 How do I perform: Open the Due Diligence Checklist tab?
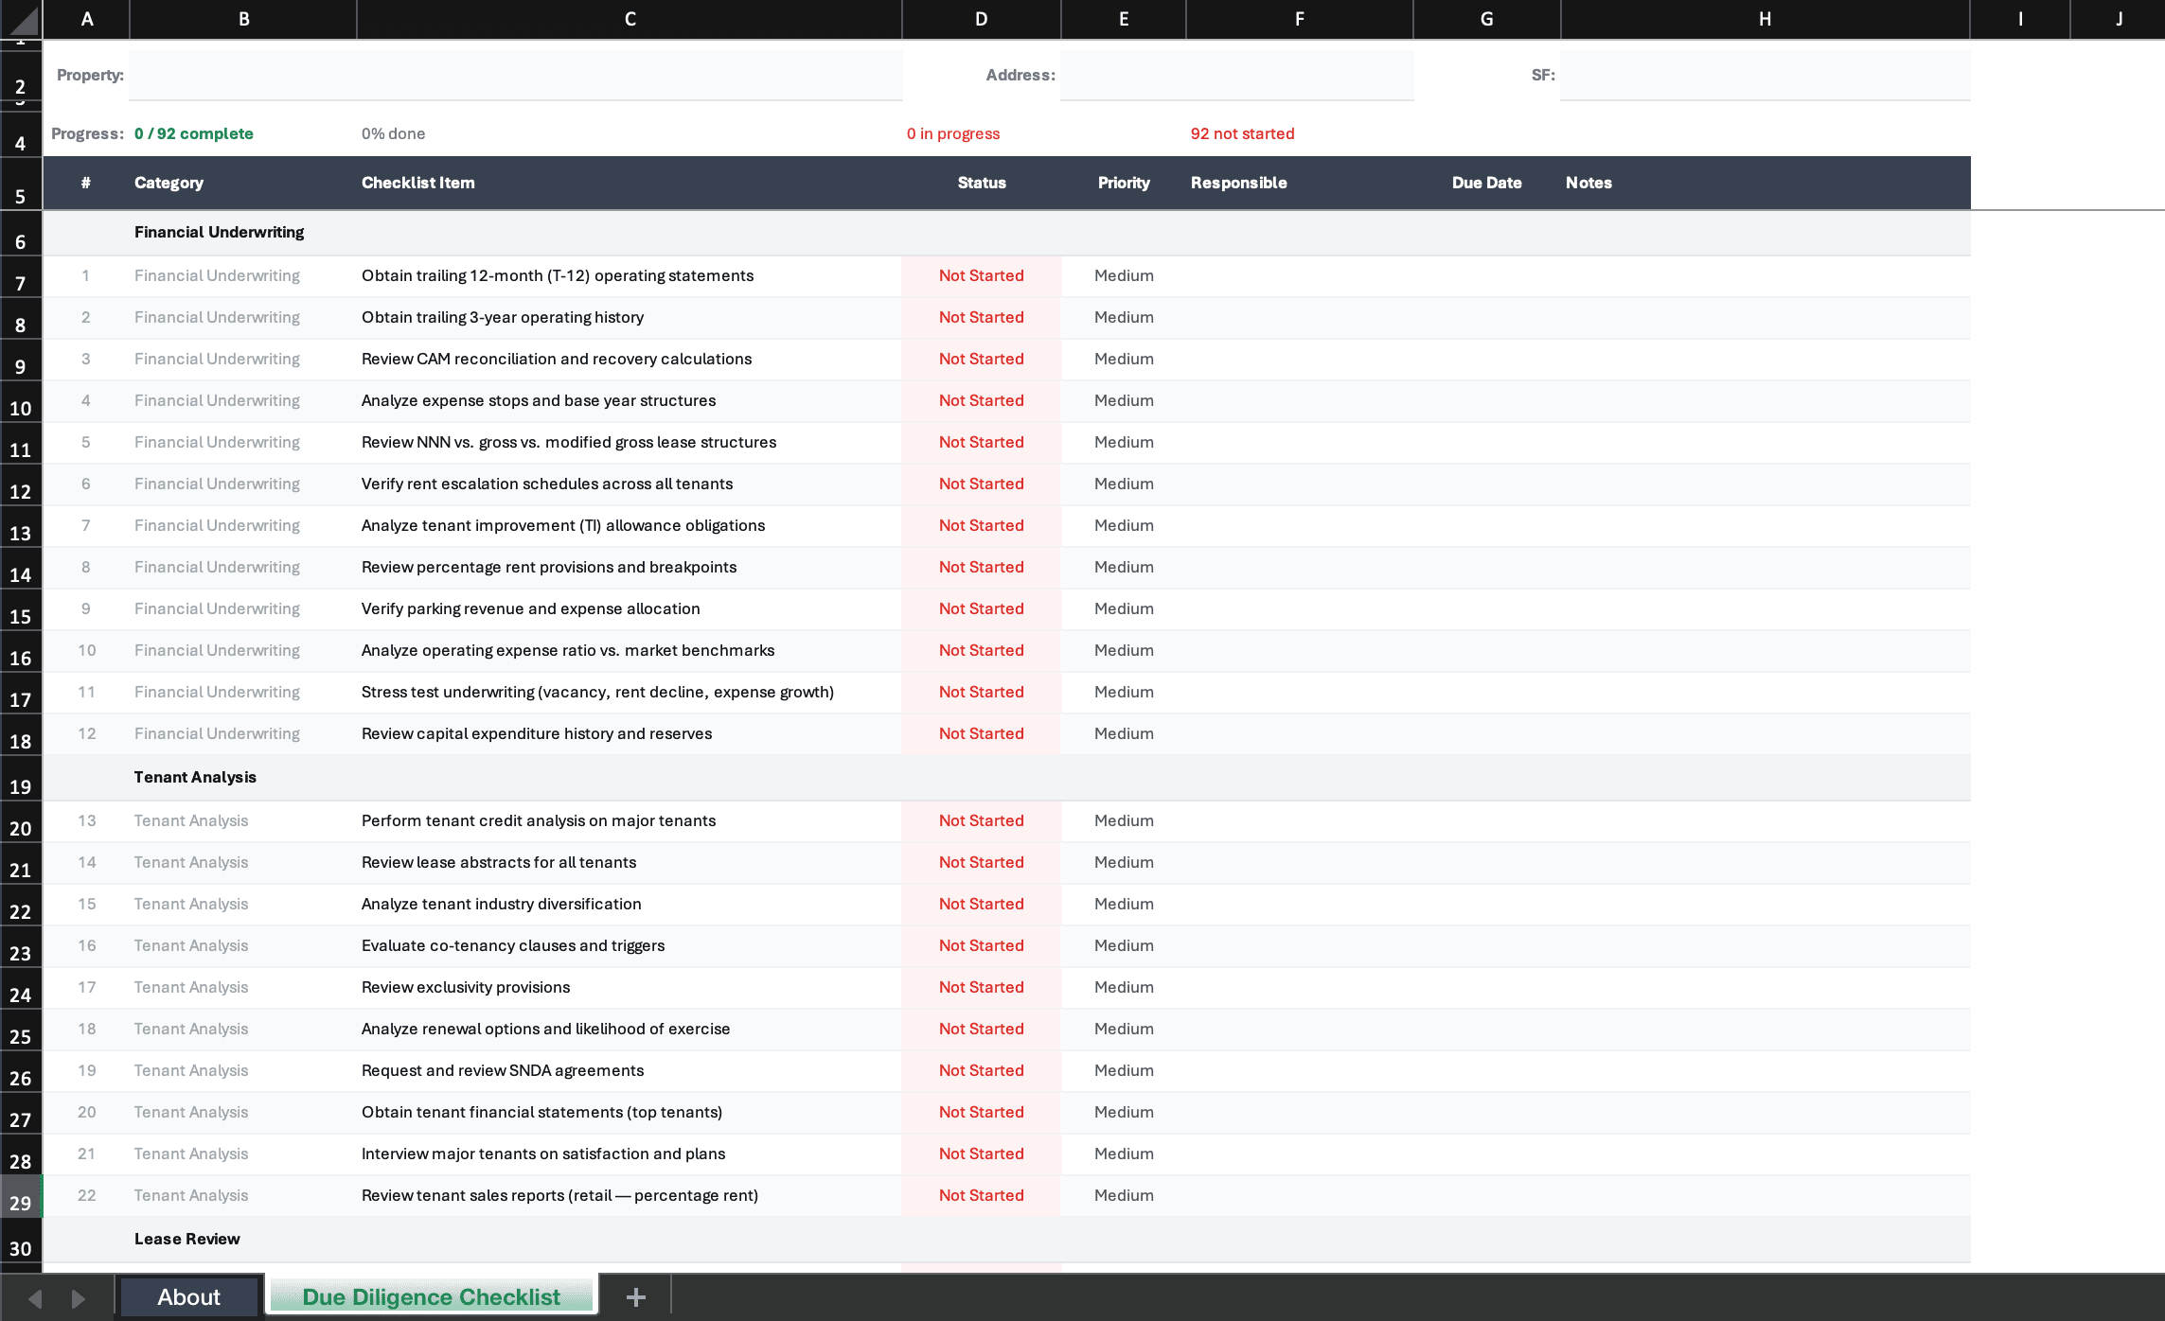pyautogui.click(x=431, y=1296)
